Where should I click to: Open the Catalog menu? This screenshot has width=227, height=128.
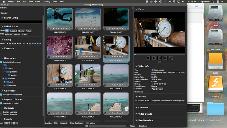46,2
